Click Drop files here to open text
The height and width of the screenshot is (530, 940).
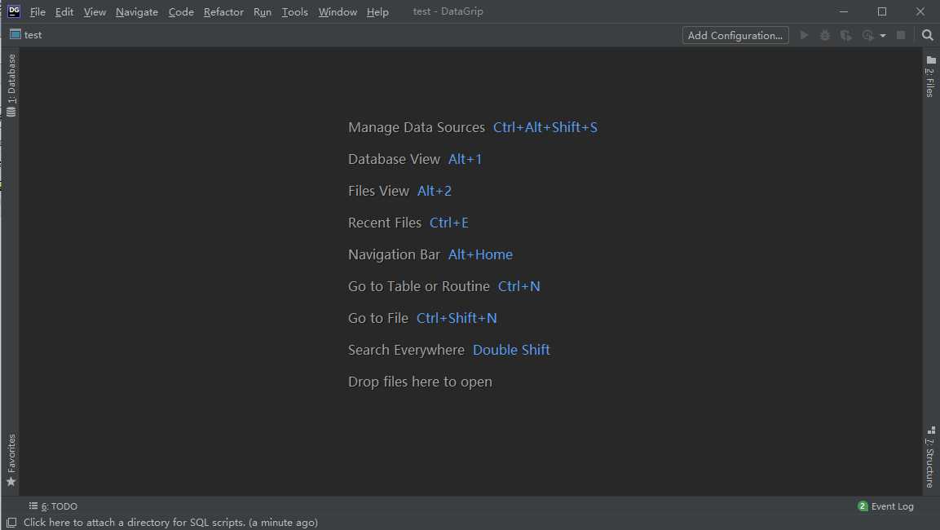[420, 382]
